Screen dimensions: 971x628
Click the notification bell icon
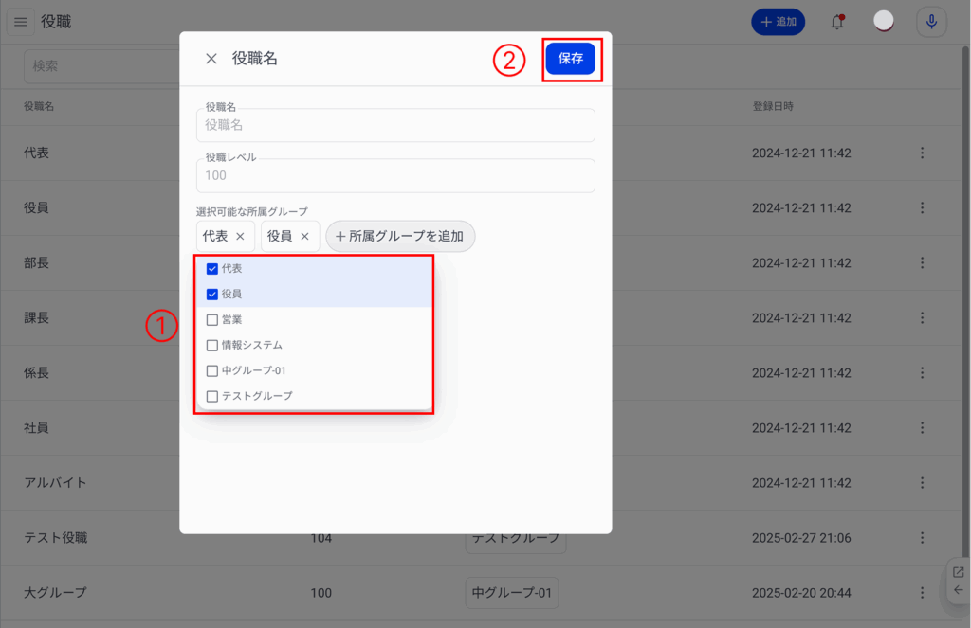pos(837,22)
